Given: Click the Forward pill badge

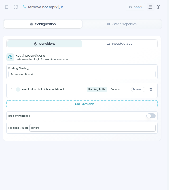Looking at the screenshot, I should coord(138,89).
